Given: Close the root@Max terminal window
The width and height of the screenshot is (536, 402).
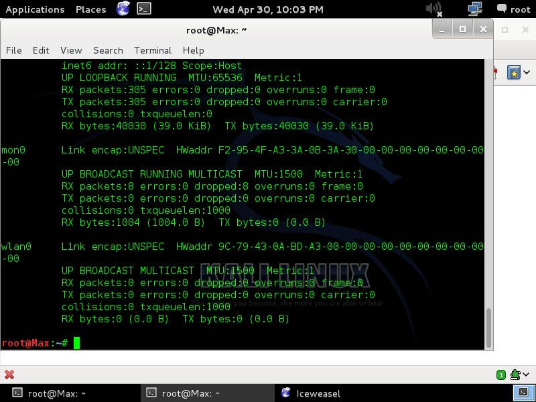Looking at the screenshot, I should click(x=483, y=29).
